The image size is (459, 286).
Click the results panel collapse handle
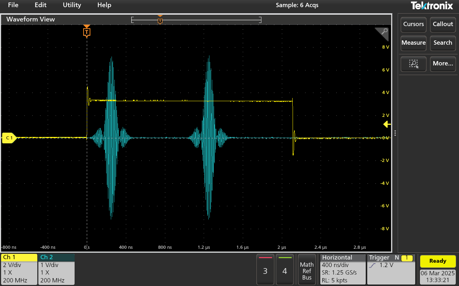pyautogui.click(x=395, y=133)
